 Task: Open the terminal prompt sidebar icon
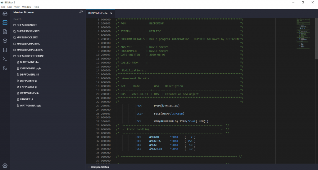[x=5, y=59]
